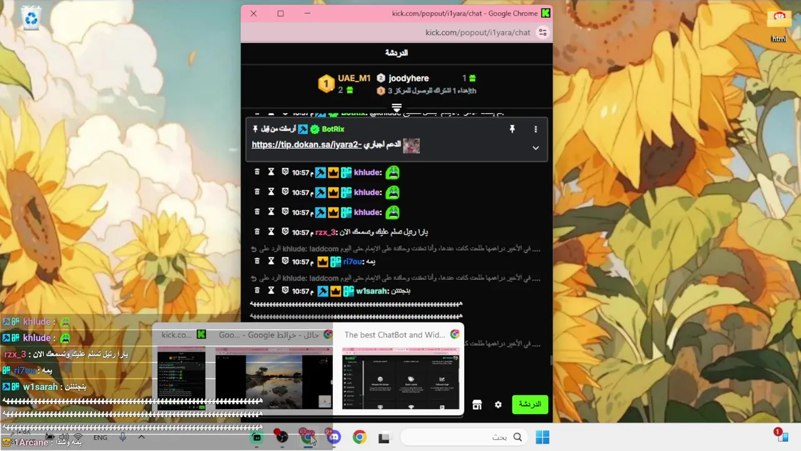Viewport: 801px width, 451px height.
Task: Open UAE_M1 leaderboard profile
Action: [354, 78]
